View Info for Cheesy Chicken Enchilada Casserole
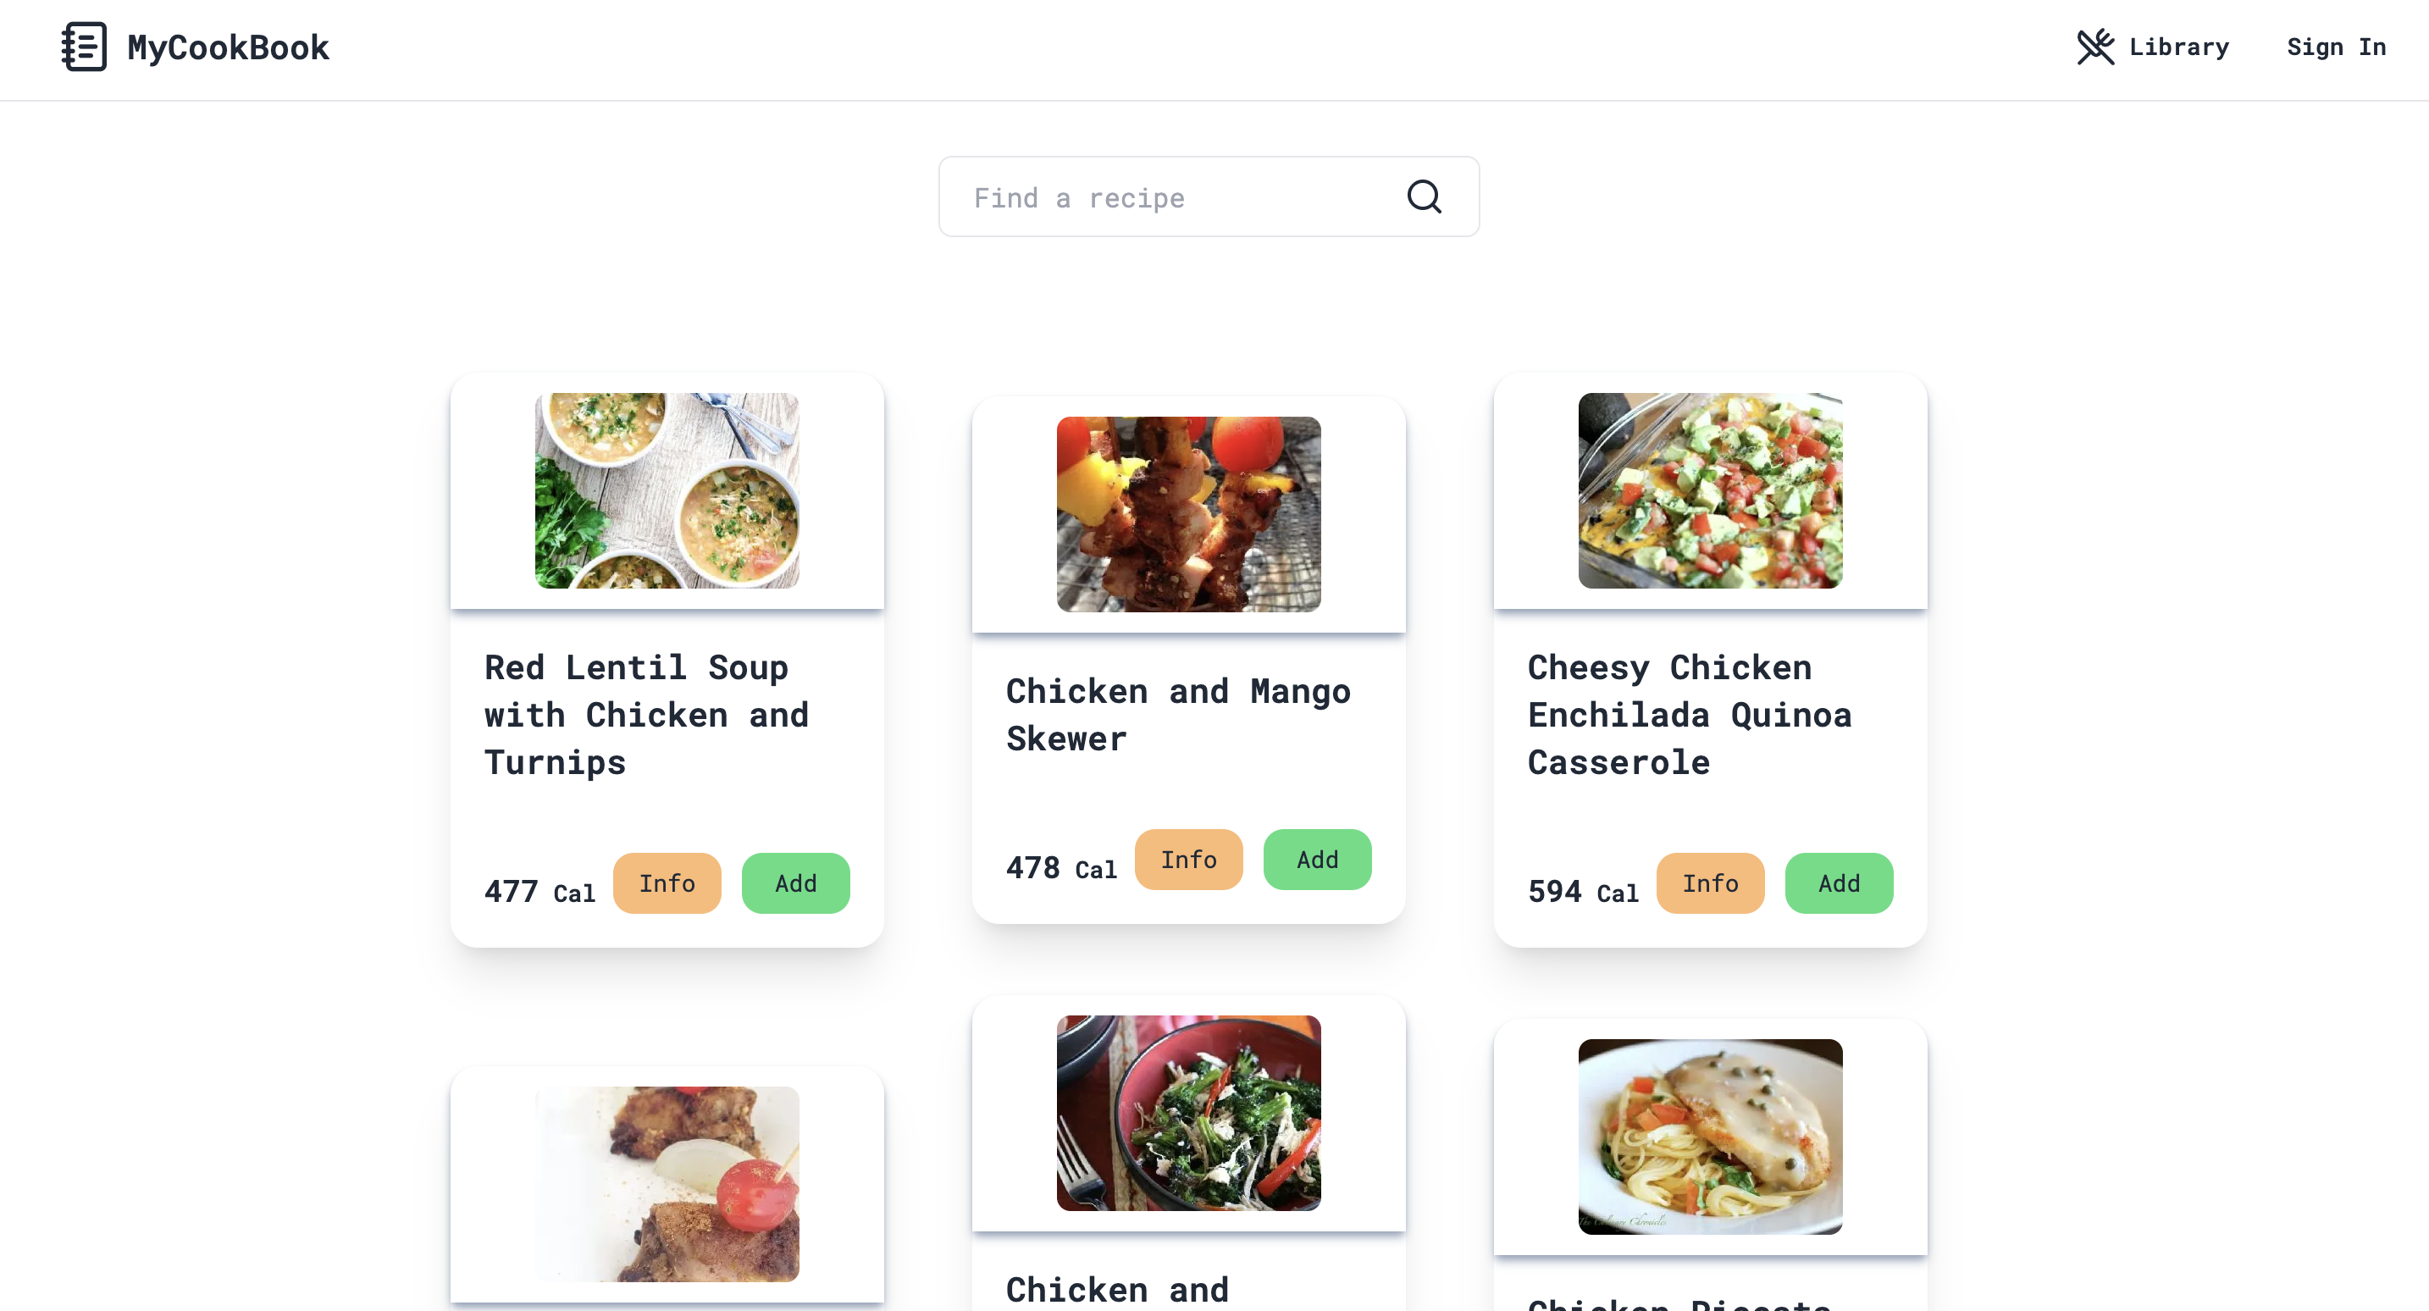This screenshot has height=1311, width=2429. (x=1710, y=882)
